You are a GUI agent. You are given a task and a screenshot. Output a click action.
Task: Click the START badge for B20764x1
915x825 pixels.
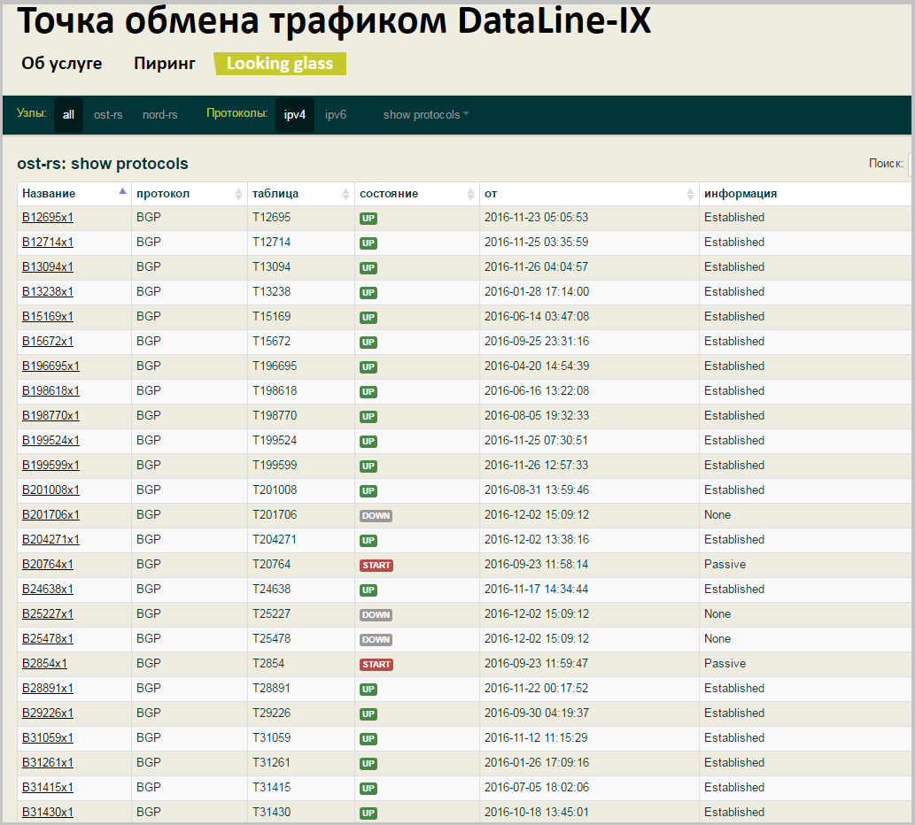tap(376, 566)
